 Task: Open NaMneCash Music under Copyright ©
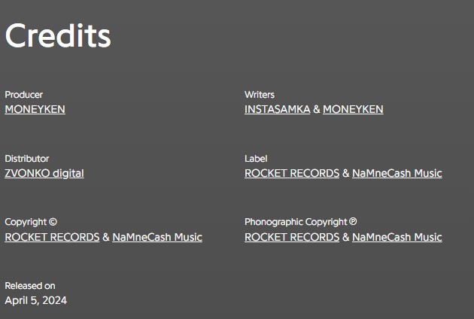coord(157,237)
